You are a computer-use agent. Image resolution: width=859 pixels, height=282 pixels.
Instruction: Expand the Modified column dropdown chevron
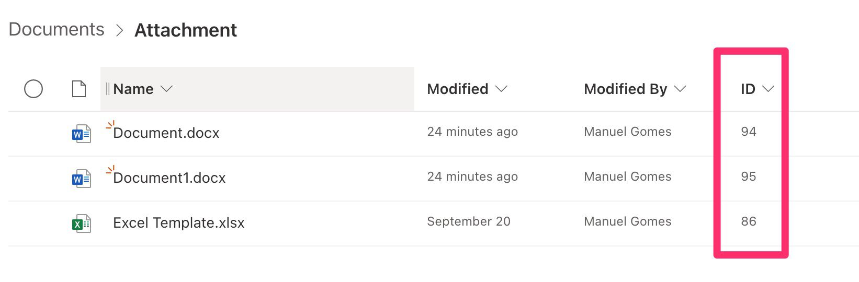click(x=501, y=89)
